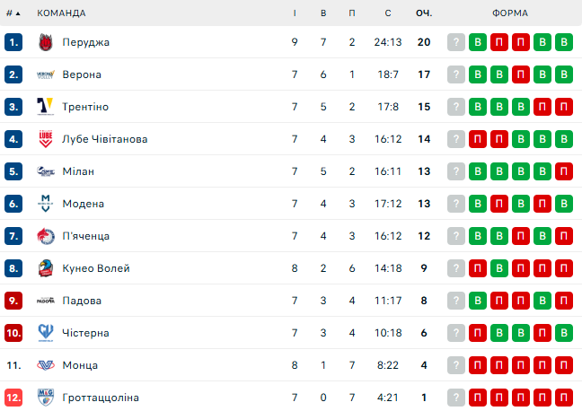Screen dimensions: 582x411
Task: Click the Milan team logo
Action: click(46, 171)
